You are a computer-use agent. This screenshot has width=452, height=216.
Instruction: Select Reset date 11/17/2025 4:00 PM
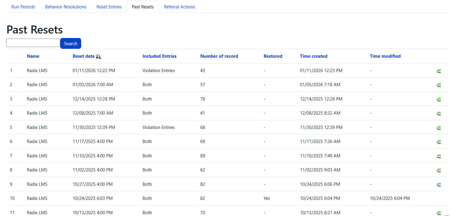(93, 142)
